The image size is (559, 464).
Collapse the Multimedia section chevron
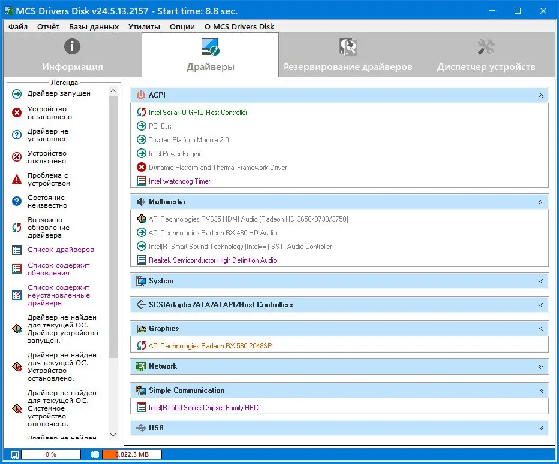pos(540,202)
